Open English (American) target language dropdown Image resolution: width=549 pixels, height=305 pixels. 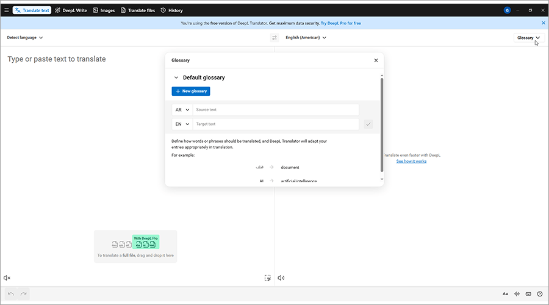tap(306, 37)
